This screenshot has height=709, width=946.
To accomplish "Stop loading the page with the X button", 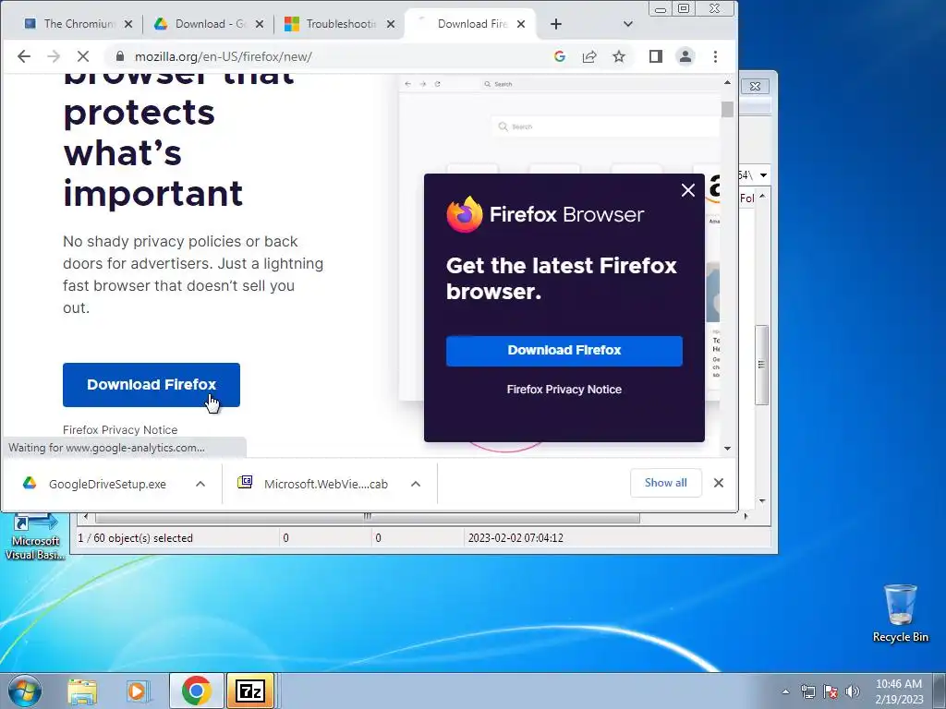I will (x=83, y=56).
